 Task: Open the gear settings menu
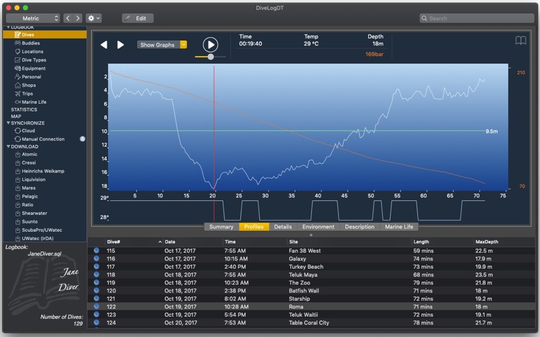pos(94,18)
